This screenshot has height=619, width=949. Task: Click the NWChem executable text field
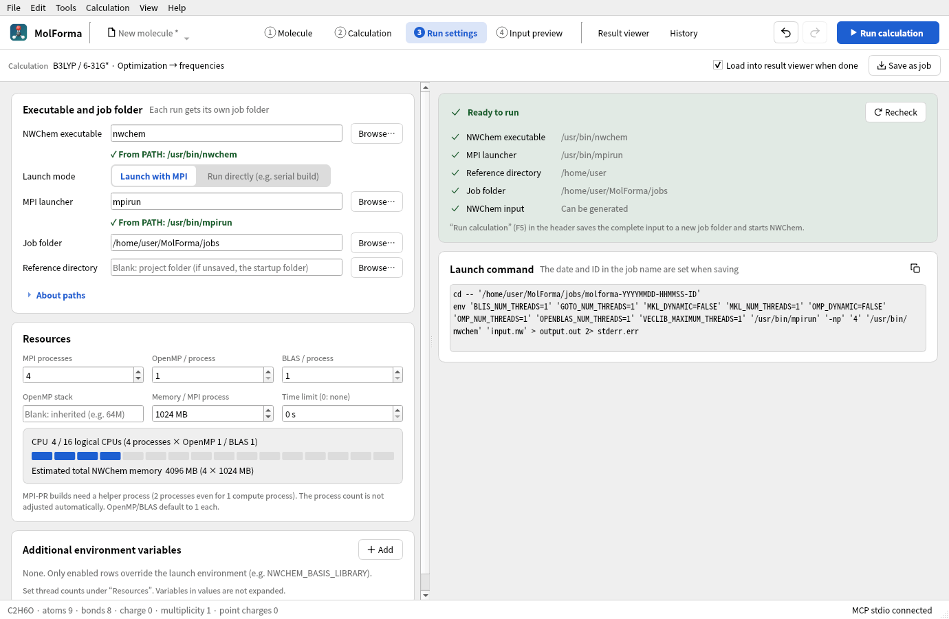(x=226, y=133)
